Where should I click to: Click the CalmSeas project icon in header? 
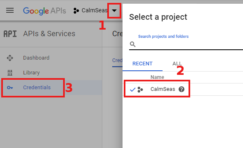pyautogui.click(x=76, y=11)
